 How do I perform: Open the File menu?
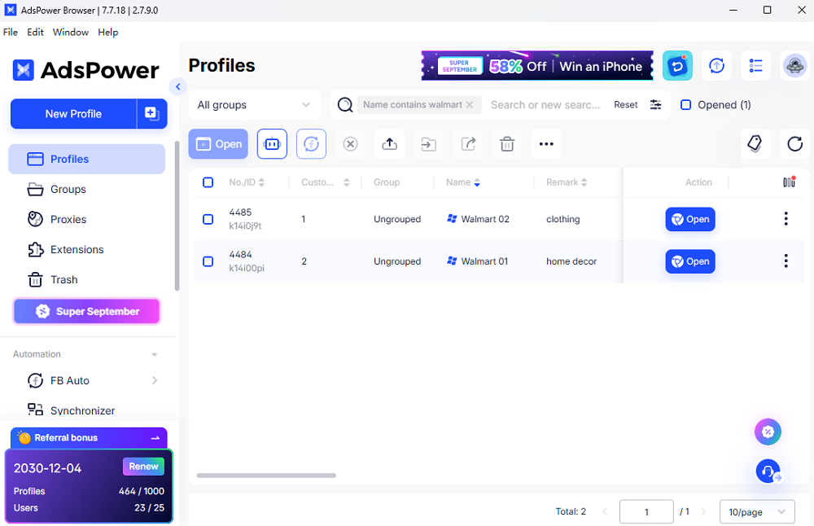[x=11, y=33]
